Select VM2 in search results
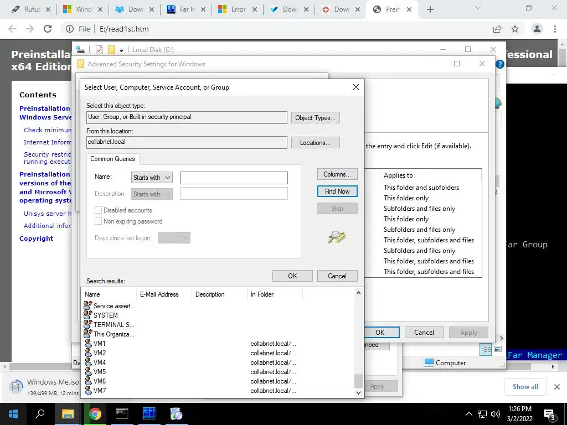567x425 pixels. tap(100, 353)
